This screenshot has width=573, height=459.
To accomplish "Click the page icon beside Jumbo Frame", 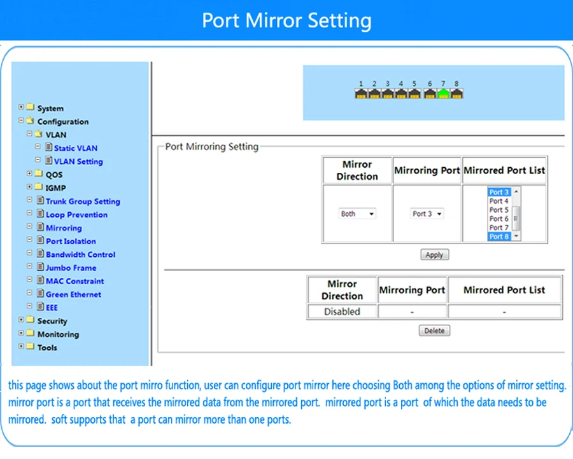I will [41, 267].
